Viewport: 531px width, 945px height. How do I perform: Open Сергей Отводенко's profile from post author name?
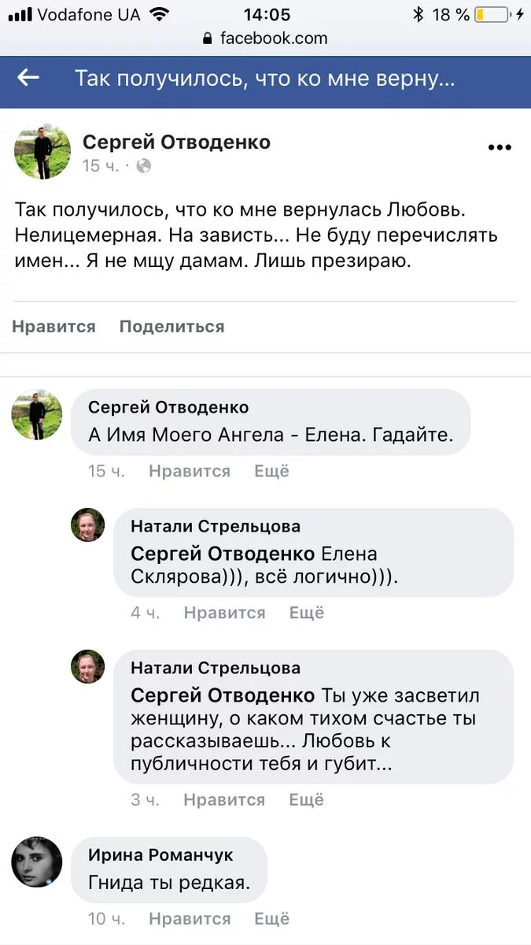[x=176, y=142]
